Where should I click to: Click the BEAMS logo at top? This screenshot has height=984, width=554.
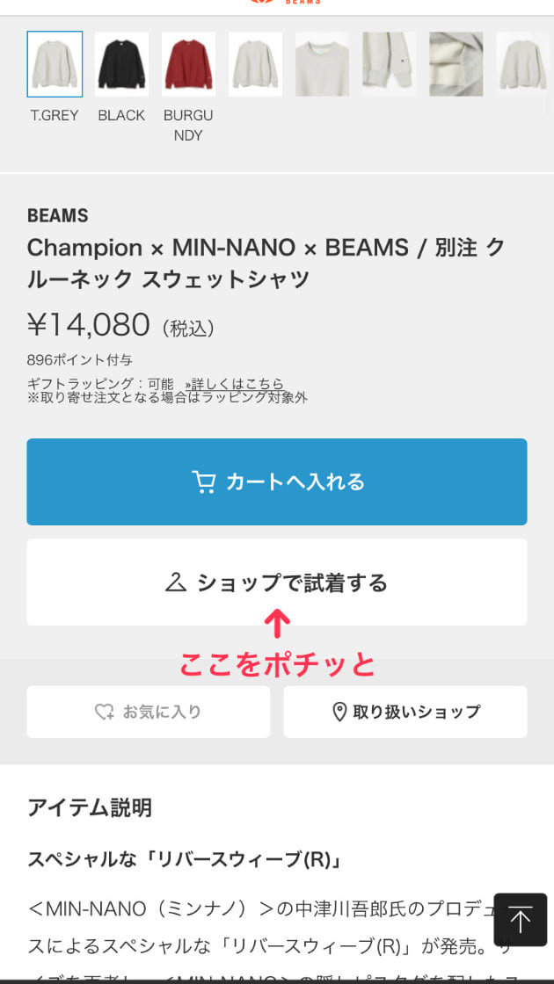click(286, 3)
